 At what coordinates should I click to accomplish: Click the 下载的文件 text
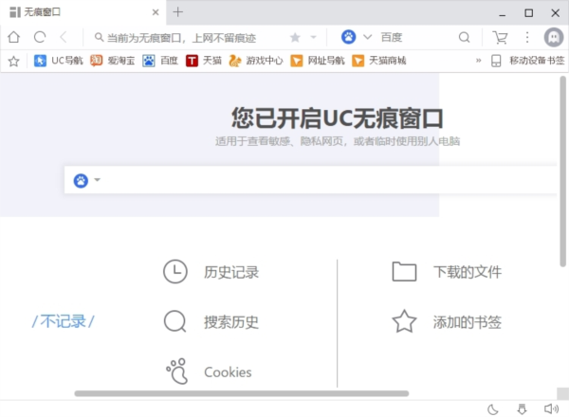point(468,272)
